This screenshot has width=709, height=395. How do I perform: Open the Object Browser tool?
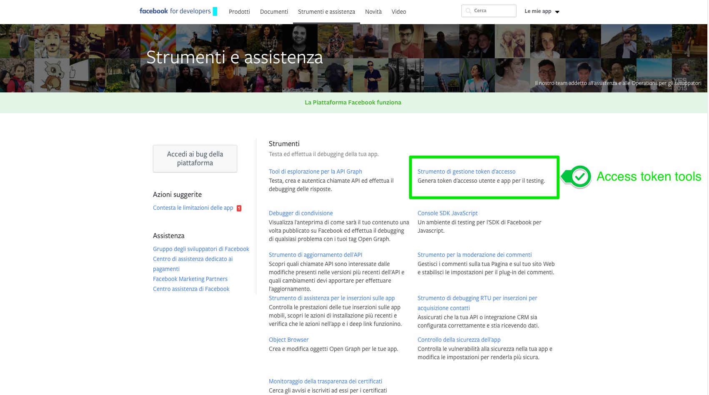[288, 340]
